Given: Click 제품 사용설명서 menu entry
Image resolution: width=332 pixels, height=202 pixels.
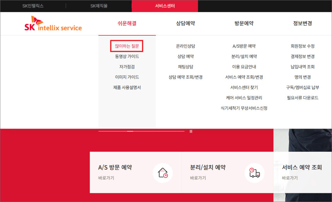Looking at the screenshot, I should (x=127, y=87).
